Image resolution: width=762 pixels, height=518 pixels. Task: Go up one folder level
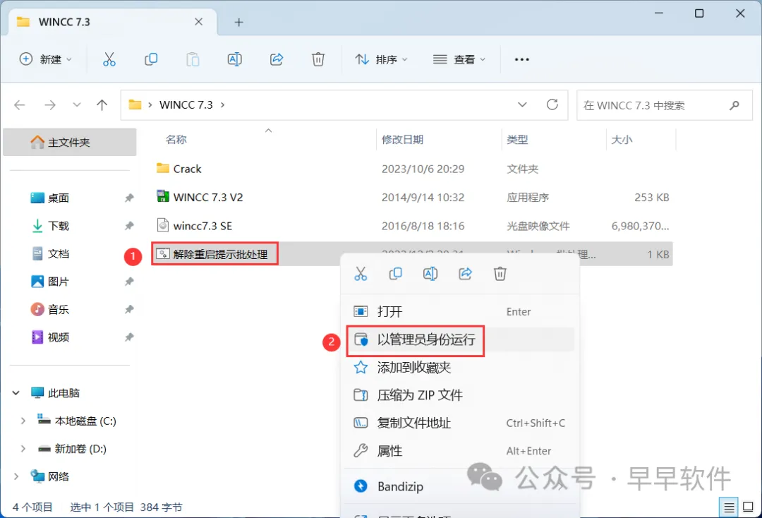coord(102,105)
